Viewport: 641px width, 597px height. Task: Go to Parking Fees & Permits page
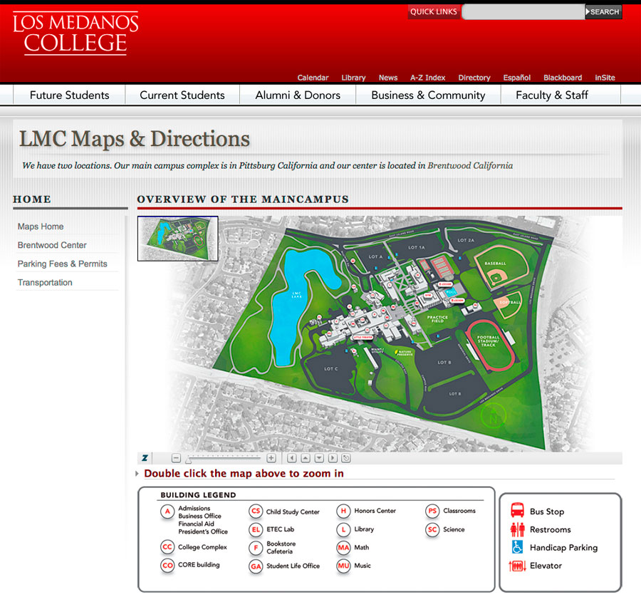click(63, 264)
